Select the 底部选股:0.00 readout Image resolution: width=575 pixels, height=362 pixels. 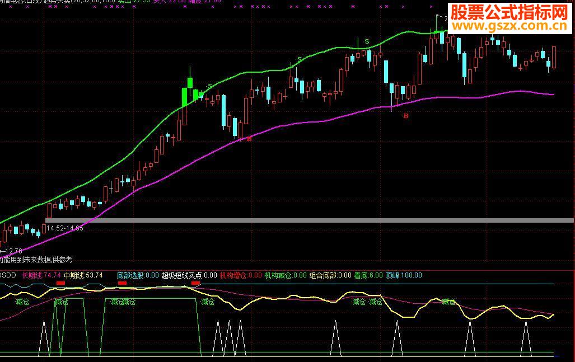point(138,275)
